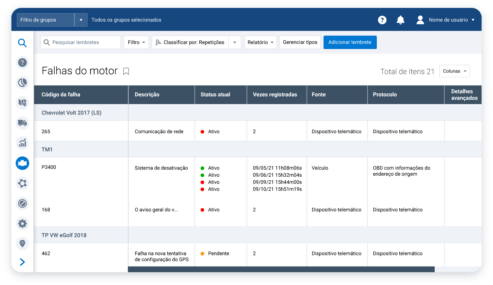Open the settings gear sidebar icon
This screenshot has width=493, height=285.
[x=22, y=223]
